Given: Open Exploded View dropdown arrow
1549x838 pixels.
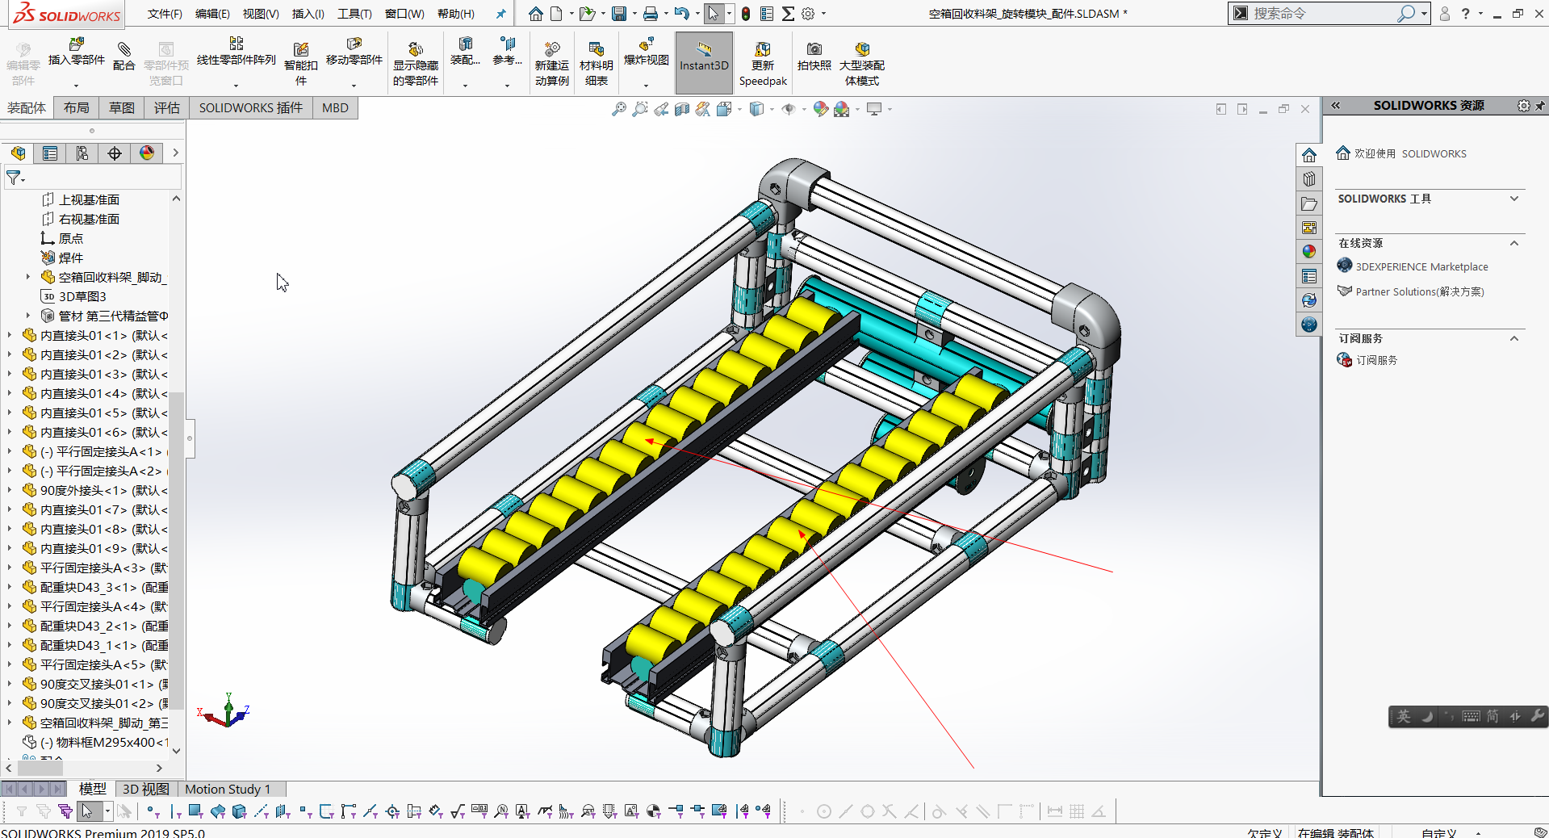Looking at the screenshot, I should pos(646,85).
